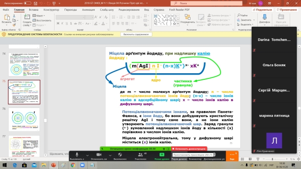Expand audio options arrow beside microphone

[87, 155]
